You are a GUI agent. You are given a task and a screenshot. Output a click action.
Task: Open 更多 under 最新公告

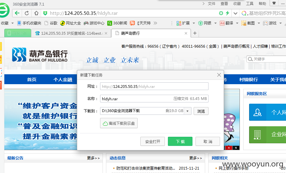click(x=93, y=158)
